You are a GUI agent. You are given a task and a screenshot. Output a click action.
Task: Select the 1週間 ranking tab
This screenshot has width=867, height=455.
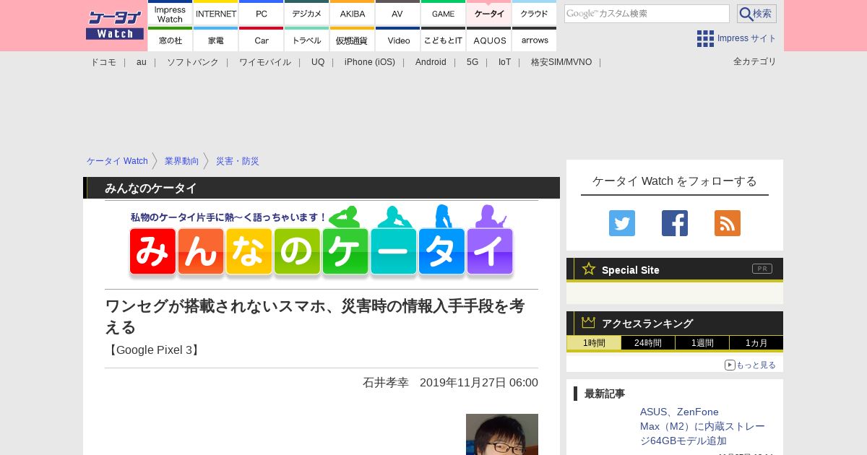pos(702,343)
